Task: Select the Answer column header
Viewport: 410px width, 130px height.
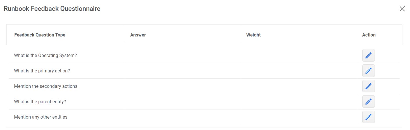Action: (x=138, y=35)
